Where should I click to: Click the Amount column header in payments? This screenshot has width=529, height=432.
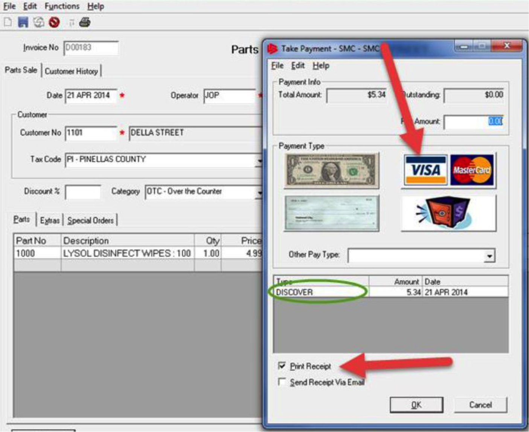pyautogui.click(x=395, y=282)
